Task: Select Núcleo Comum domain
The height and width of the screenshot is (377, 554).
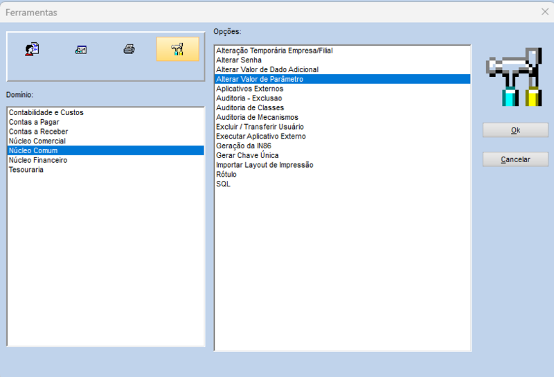Action: (106, 150)
